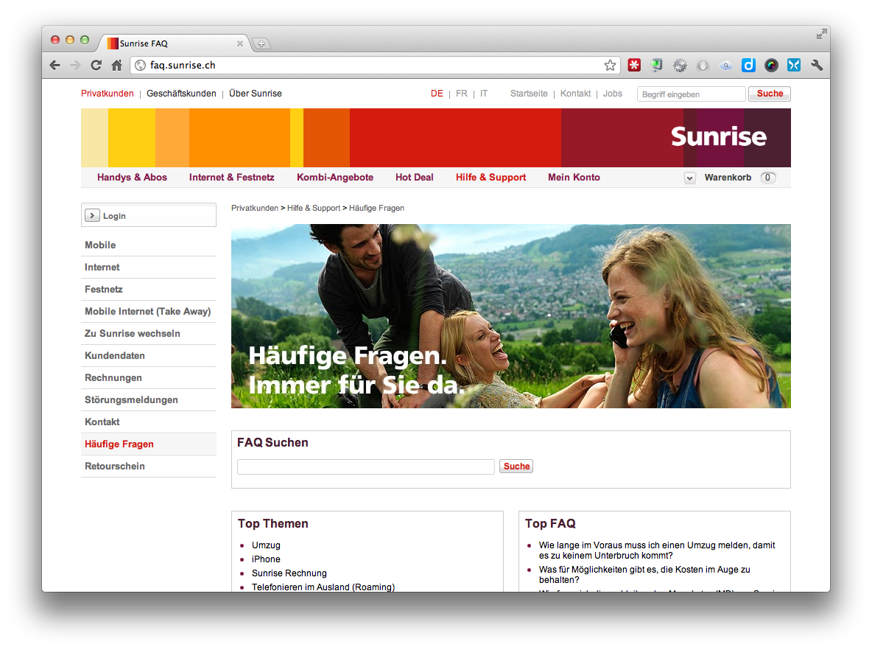The width and height of the screenshot is (872, 650).
Task: Open the Kontakt link in the header
Action: point(576,94)
